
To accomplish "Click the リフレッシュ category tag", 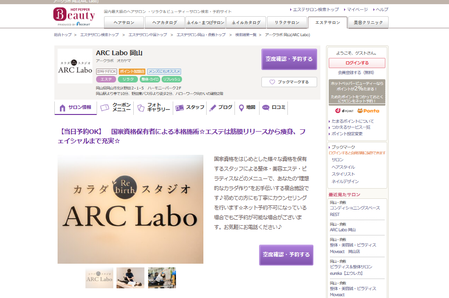I will point(172,79).
